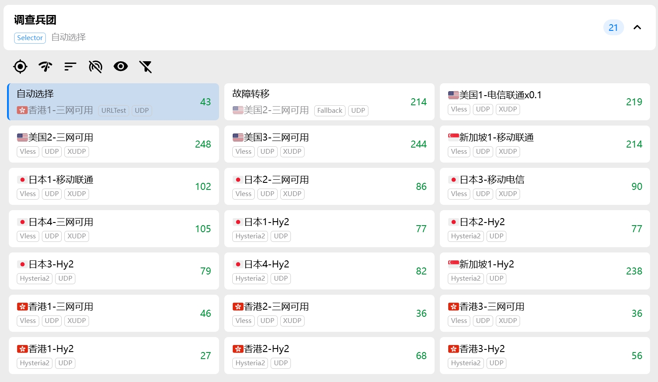658x382 pixels.
Task: Select the 香港3-三网可用 node
Action: (544, 313)
